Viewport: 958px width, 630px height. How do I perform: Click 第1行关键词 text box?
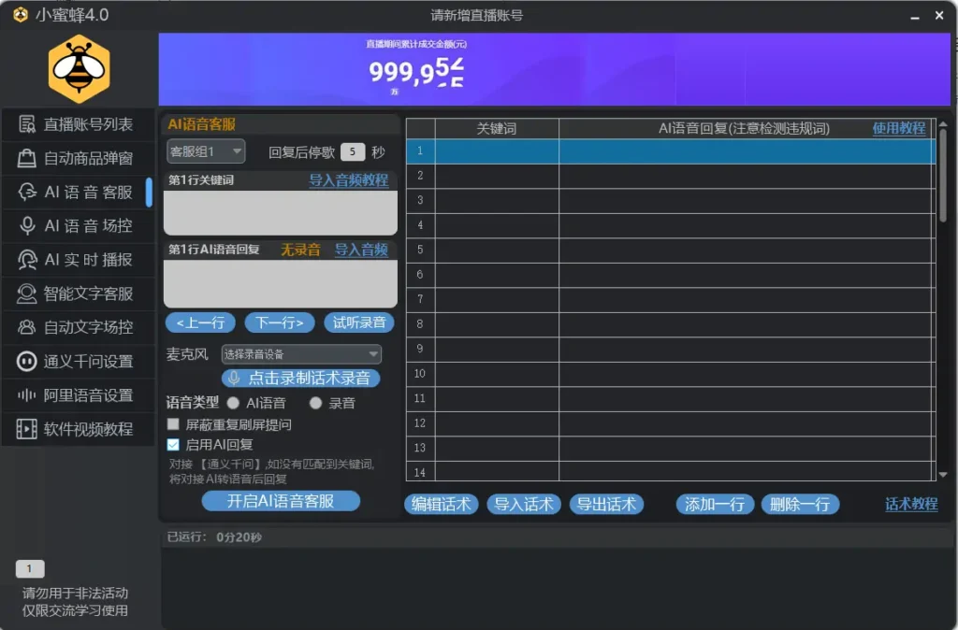281,212
